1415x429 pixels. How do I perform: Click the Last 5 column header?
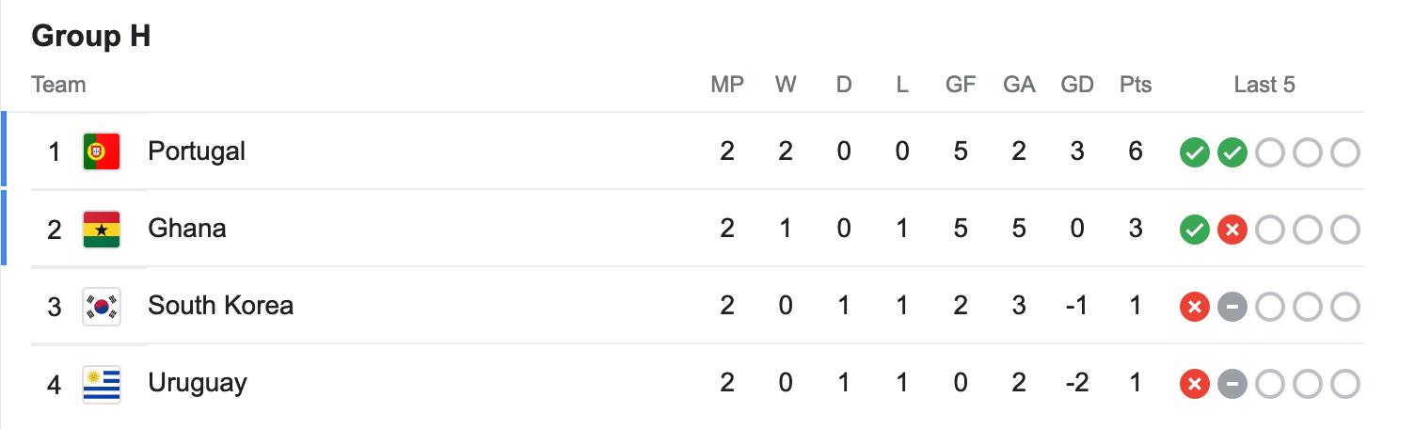pos(1264,85)
